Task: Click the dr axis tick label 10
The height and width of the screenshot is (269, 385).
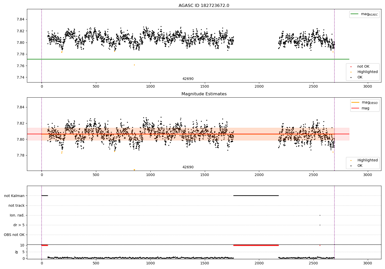Action: [x=22, y=245]
